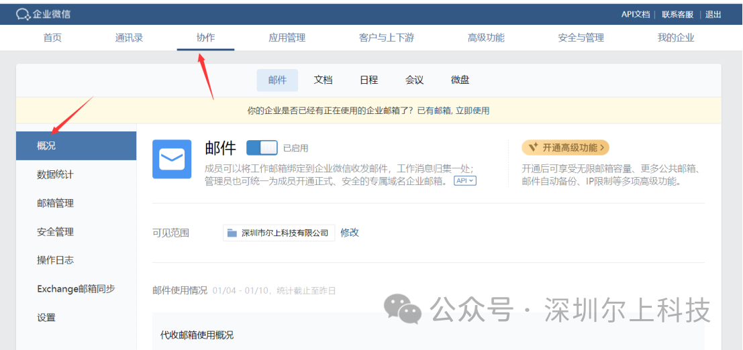The height and width of the screenshot is (350, 743).
Task: Open the 微盘 sub-tab
Action: click(460, 80)
